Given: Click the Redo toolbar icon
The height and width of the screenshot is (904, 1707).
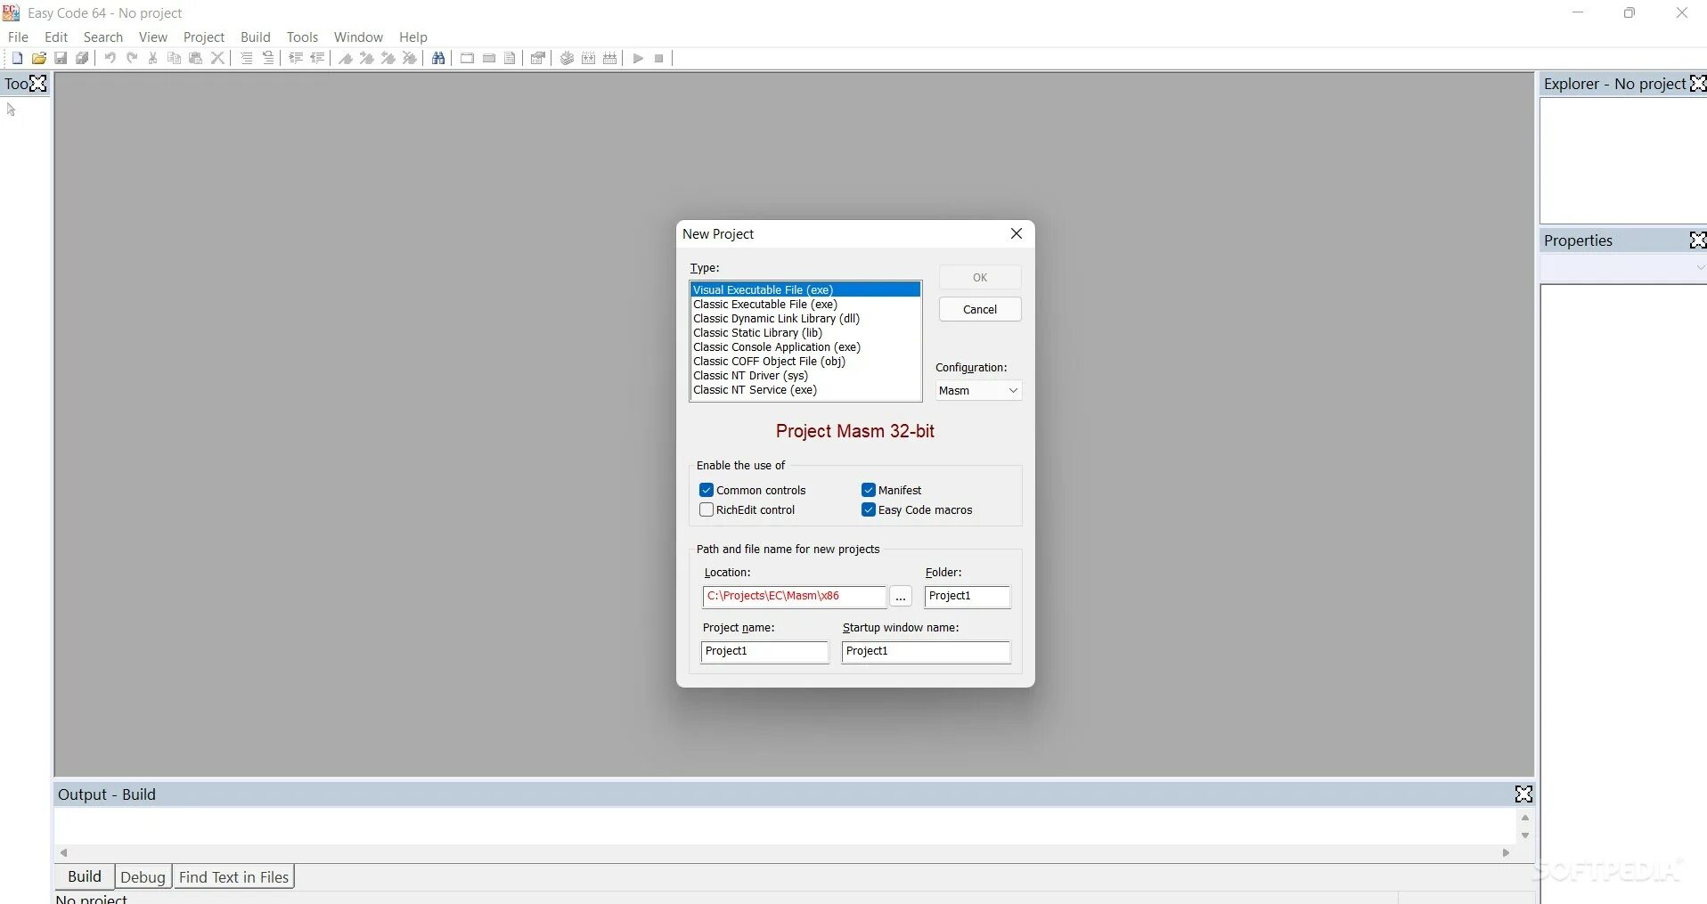Looking at the screenshot, I should 132,59.
